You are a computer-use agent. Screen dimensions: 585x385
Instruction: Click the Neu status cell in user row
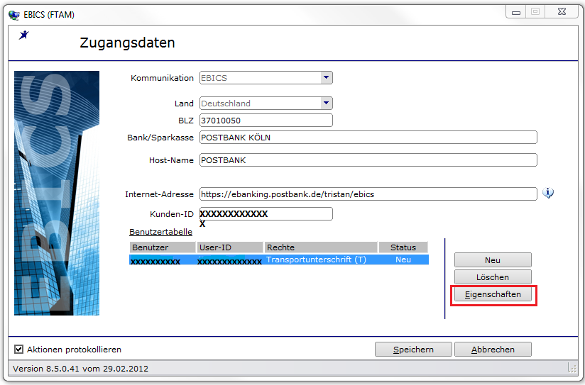pos(403,260)
